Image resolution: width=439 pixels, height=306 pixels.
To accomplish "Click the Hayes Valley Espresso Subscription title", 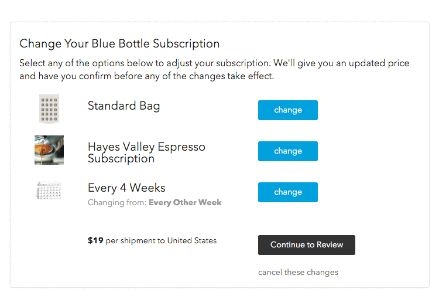I will coord(146,152).
